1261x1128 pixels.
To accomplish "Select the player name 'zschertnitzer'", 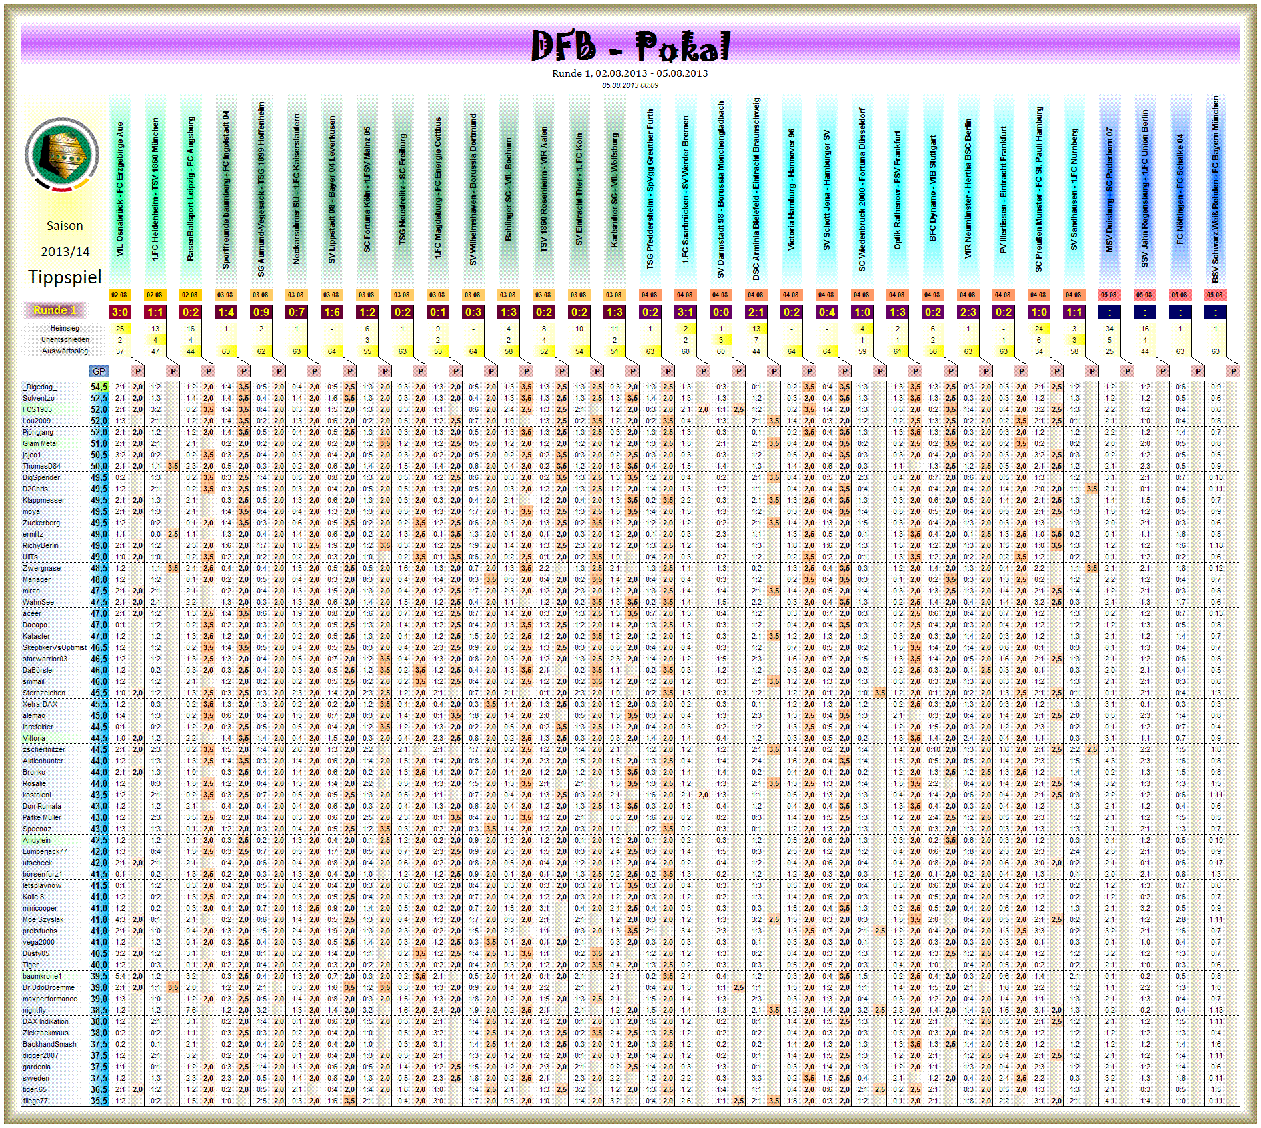I will [44, 749].
